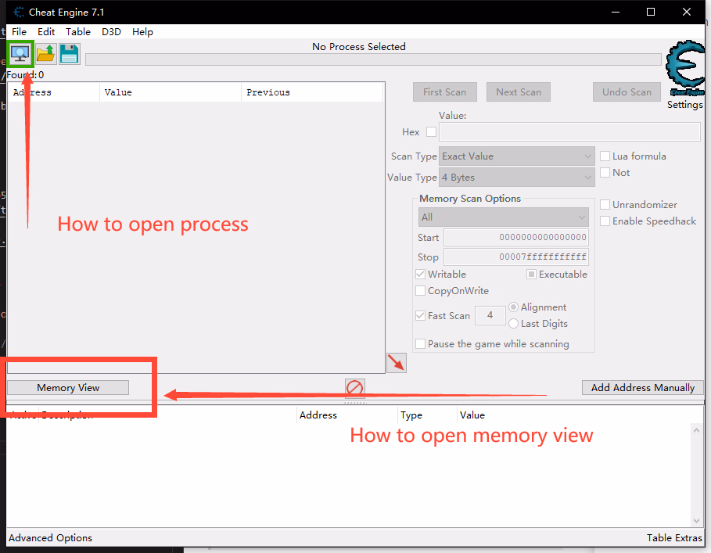
Task: Toggle the Executable checkbox
Action: point(531,275)
